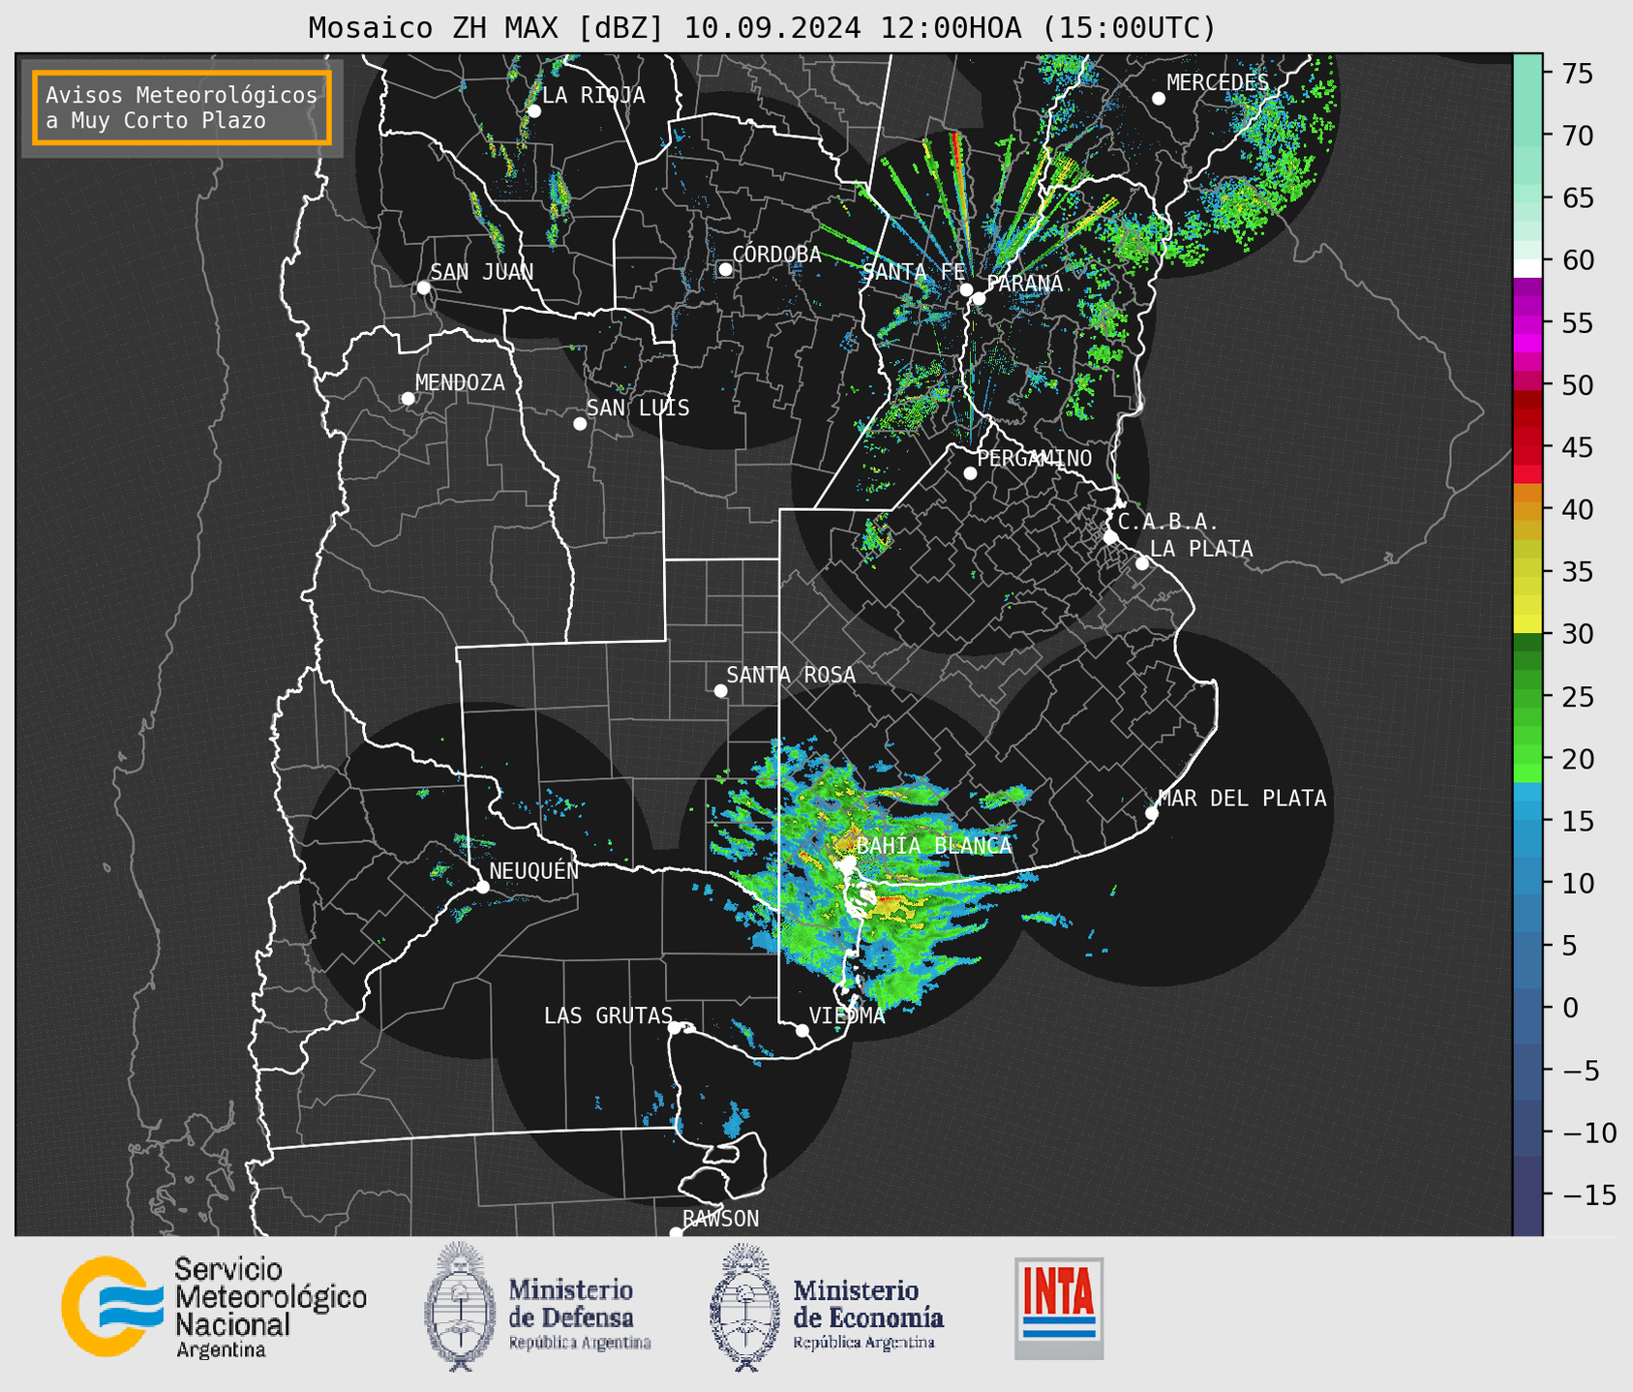Viewport: 1633px width, 1392px height.
Task: Click the 15 dBZ light blue band on the scale
Action: click(x=1527, y=821)
